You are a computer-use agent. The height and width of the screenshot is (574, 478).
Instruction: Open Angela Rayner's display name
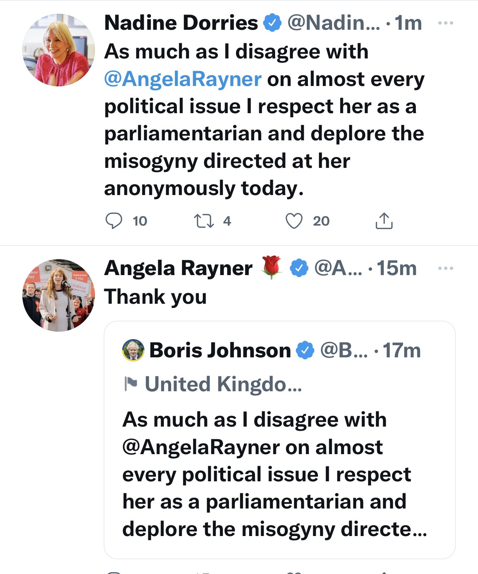[178, 268]
